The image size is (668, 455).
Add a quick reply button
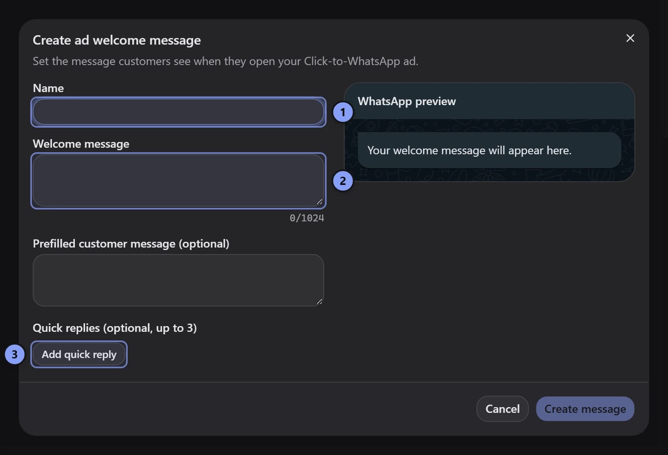point(79,354)
